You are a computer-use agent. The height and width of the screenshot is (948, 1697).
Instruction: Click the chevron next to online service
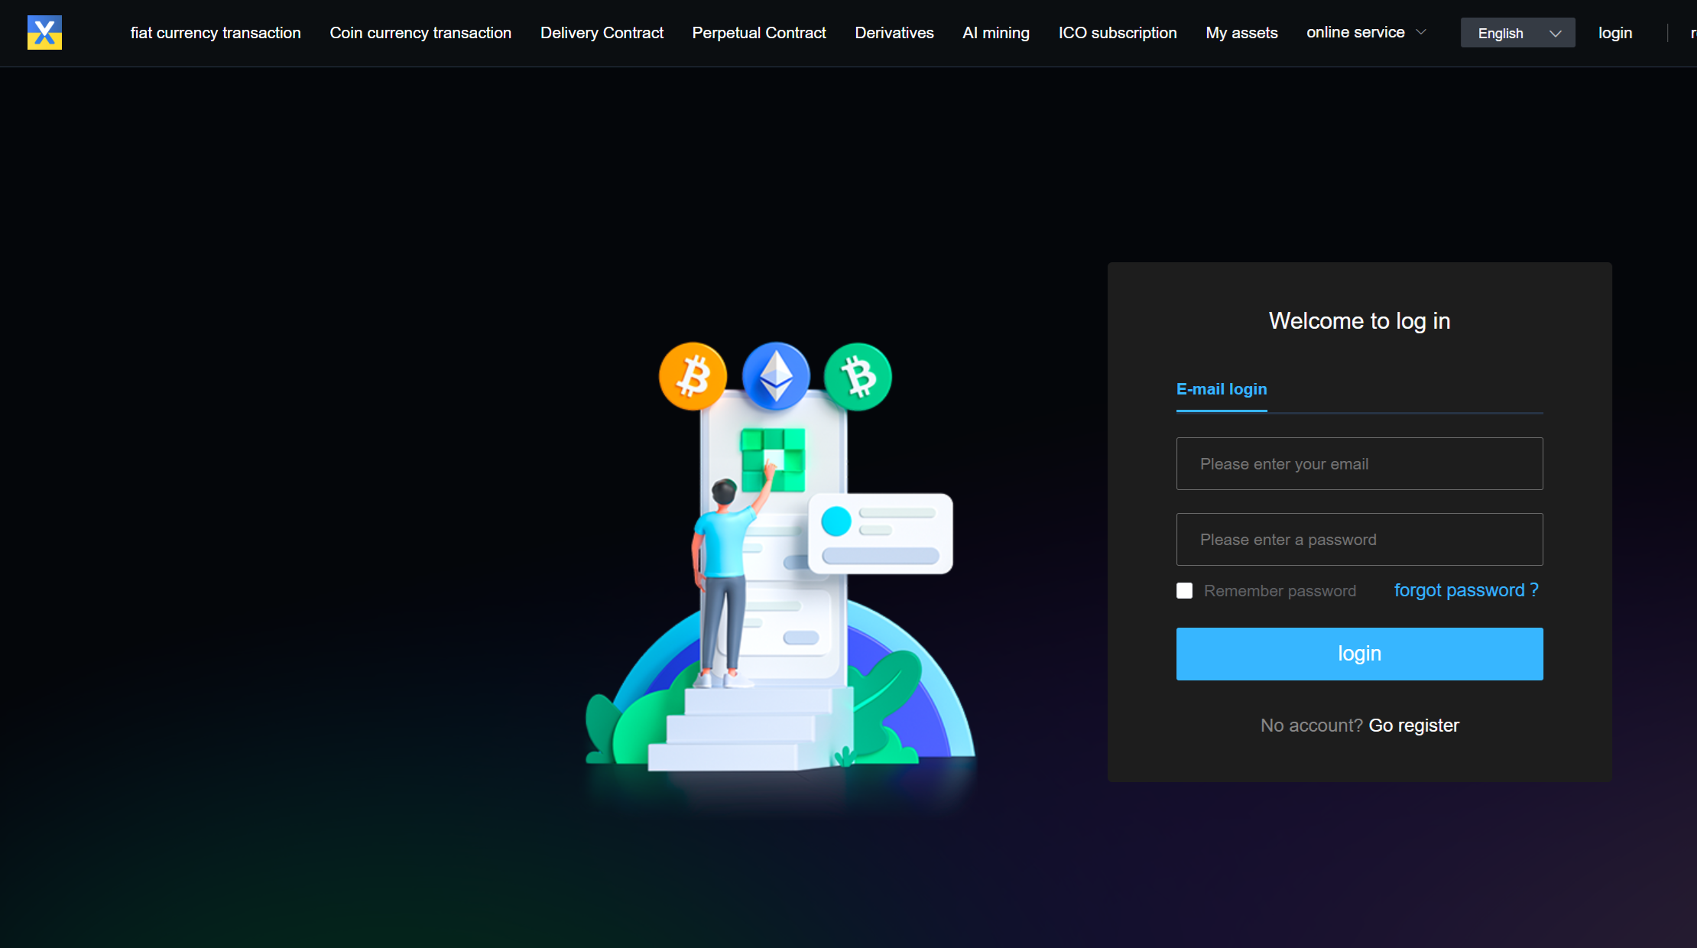click(x=1421, y=33)
